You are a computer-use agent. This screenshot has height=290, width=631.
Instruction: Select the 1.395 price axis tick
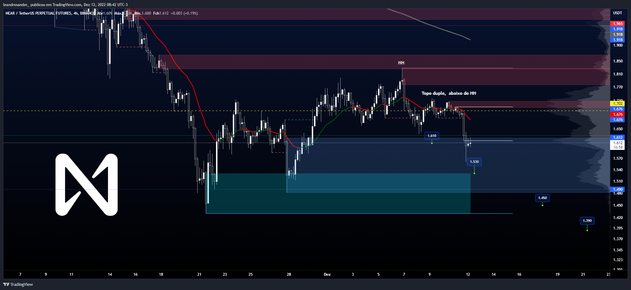click(618, 228)
